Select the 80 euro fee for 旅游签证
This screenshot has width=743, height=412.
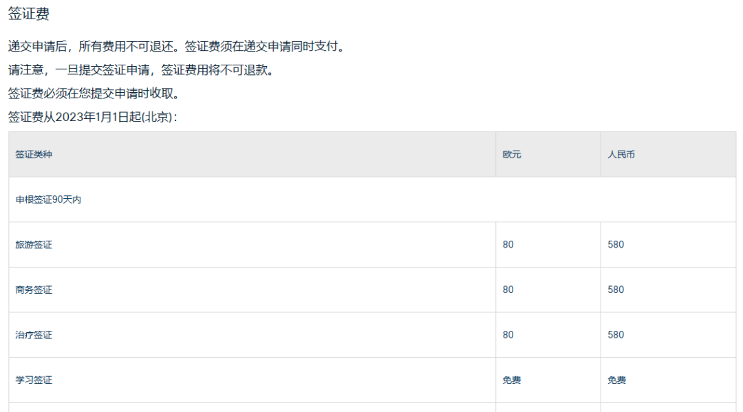pyautogui.click(x=508, y=244)
